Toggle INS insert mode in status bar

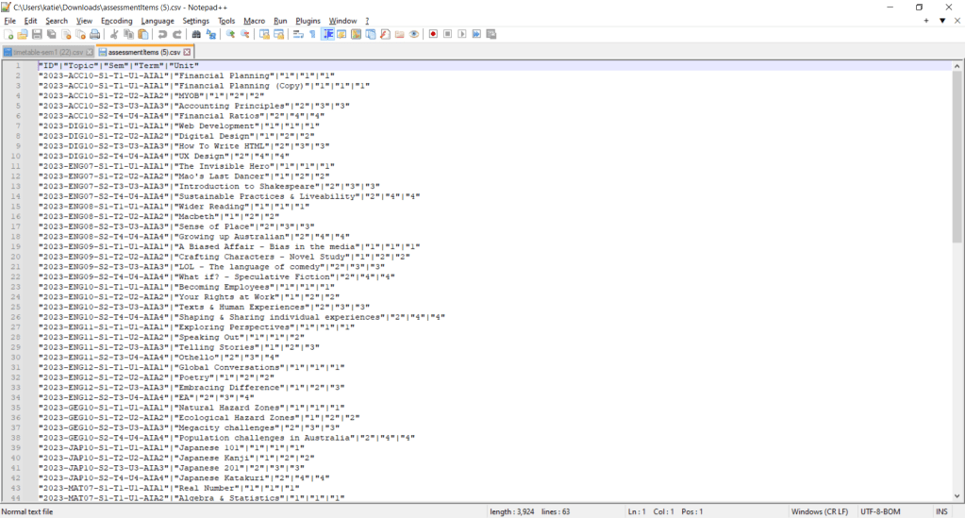(940, 511)
